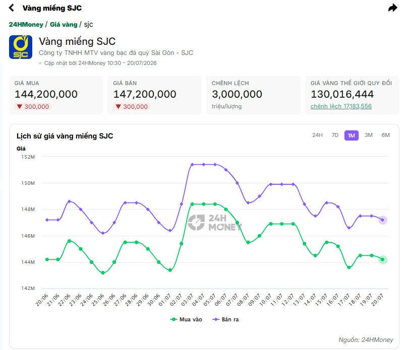Select the 1M chart range
This screenshot has width=404, height=350.
[351, 135]
